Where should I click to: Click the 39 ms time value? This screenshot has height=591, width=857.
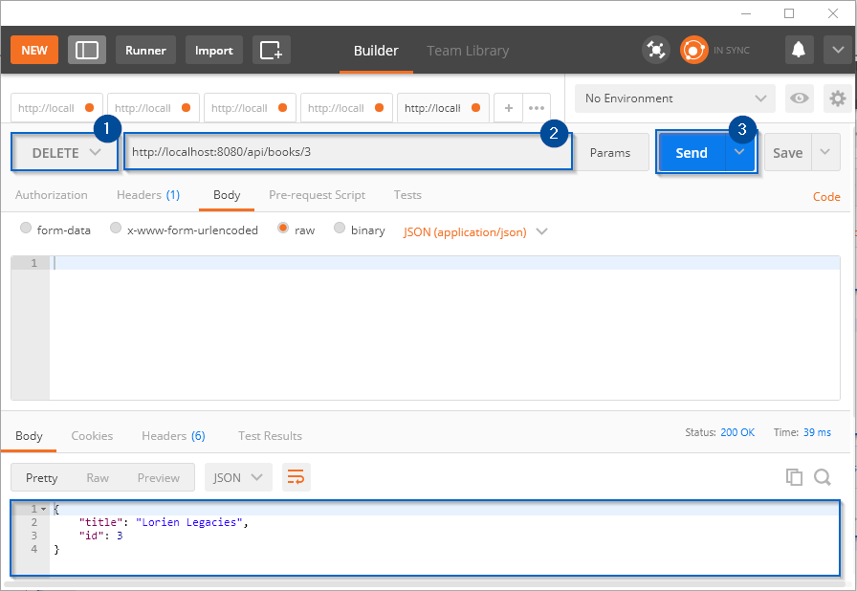click(x=817, y=432)
